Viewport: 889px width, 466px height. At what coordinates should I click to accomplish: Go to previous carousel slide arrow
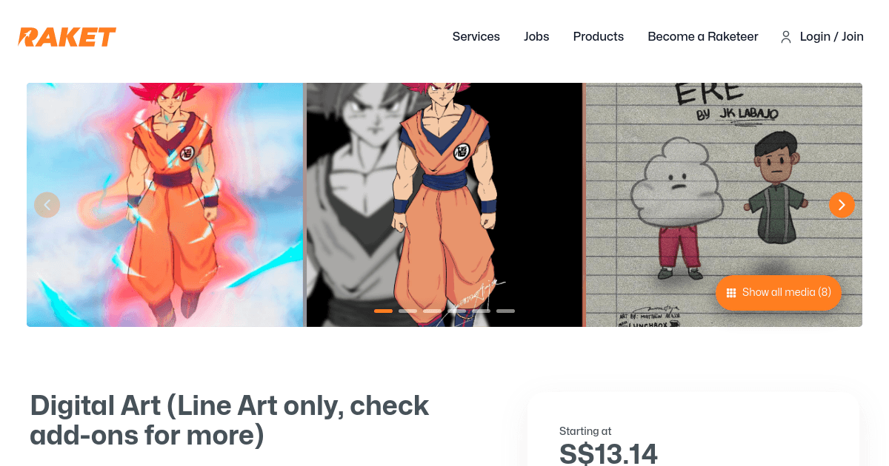[47, 205]
